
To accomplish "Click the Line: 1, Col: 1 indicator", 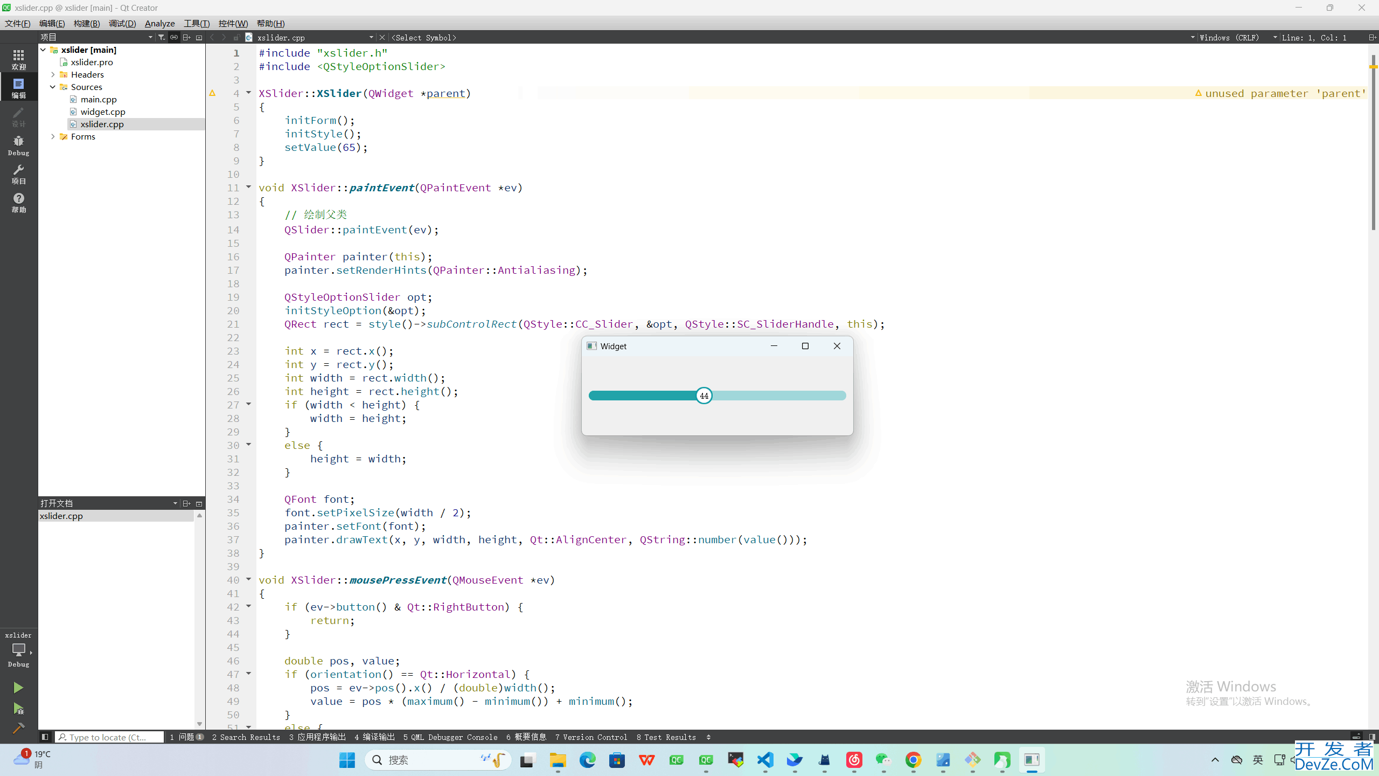I will click(x=1314, y=37).
